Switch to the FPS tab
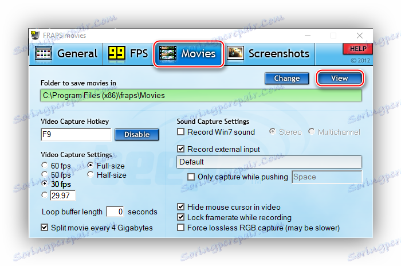 (x=128, y=53)
